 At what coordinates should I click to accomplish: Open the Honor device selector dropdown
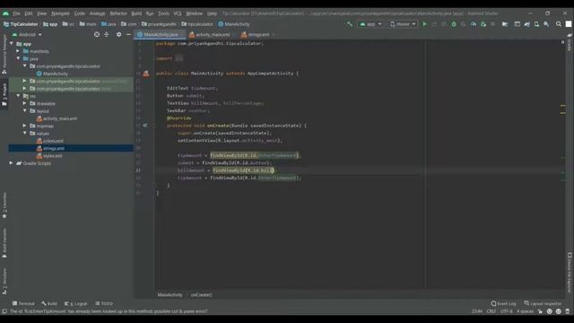(x=403, y=24)
